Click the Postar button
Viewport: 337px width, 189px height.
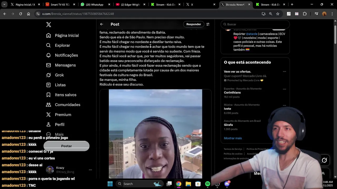66,146
